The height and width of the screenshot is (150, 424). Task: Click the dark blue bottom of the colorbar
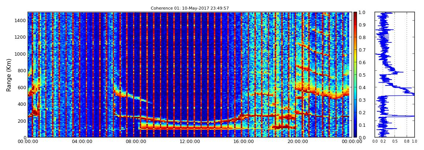355,135
